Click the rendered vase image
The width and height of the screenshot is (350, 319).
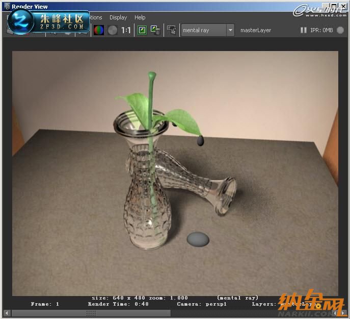coord(175,174)
